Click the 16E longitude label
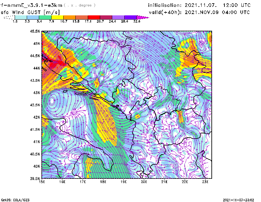Image resolution: width=261 pixels, height=202 pixels. [62, 182]
